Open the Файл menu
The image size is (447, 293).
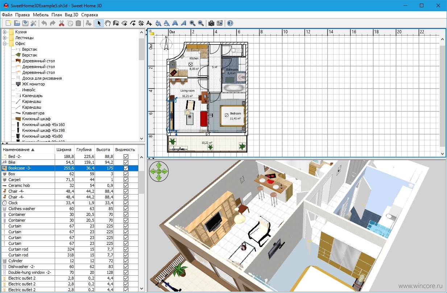coord(7,15)
